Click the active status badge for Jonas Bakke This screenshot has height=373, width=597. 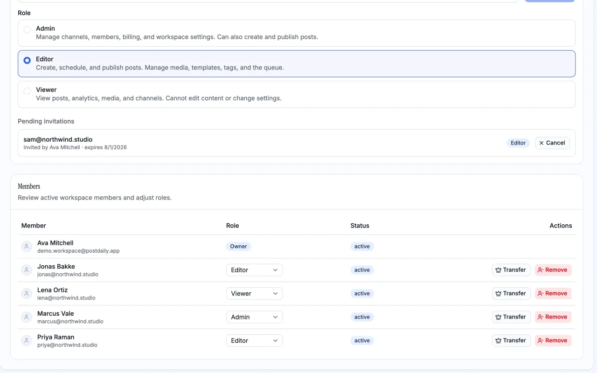[x=362, y=270]
